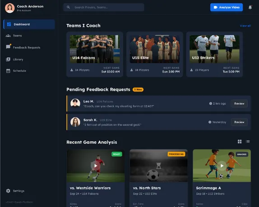Click the Search Players, Teams field
259x207 pixels.
[x=104, y=7]
